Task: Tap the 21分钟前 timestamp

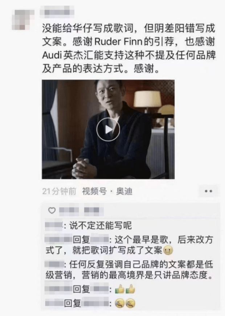Action: pyautogui.click(x=59, y=192)
